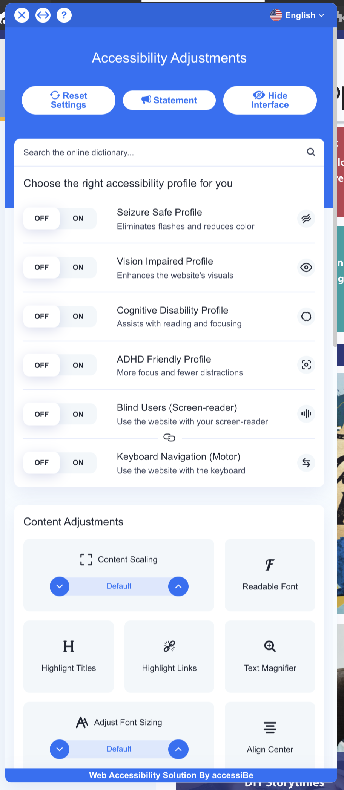Decrease font sizing with the down chevron
This screenshot has height=790, width=344.
click(x=60, y=749)
